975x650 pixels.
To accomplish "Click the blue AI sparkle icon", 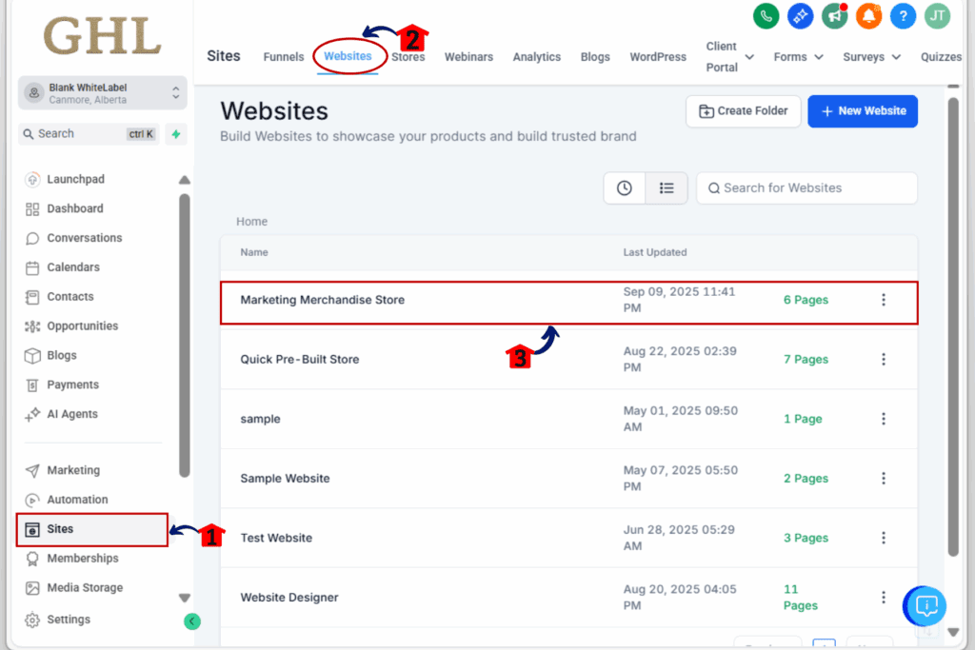I will 800,15.
